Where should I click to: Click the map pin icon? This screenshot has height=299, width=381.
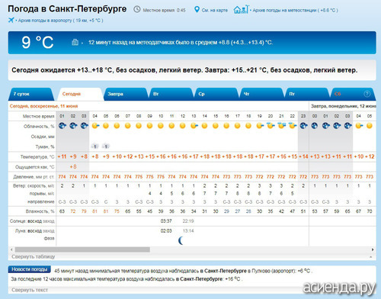point(197,10)
